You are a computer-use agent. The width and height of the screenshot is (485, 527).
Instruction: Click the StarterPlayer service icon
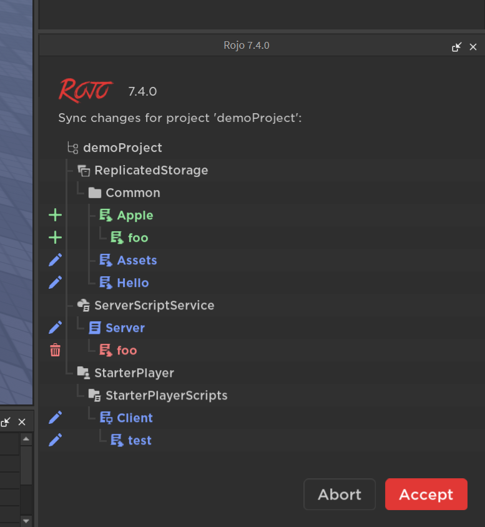(x=84, y=373)
